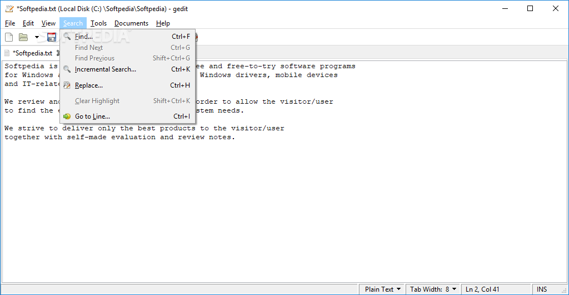Click the document icon on Softpedia.txt tab
This screenshot has height=295, width=569.
(x=7, y=53)
